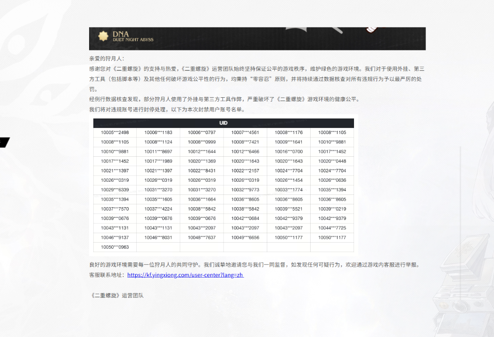
Task: Click table cell 10007***4561
Action: coord(245,133)
